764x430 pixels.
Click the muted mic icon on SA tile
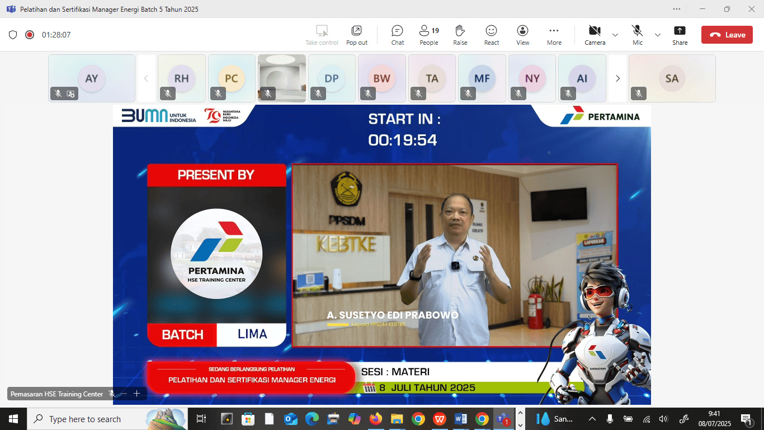[638, 94]
